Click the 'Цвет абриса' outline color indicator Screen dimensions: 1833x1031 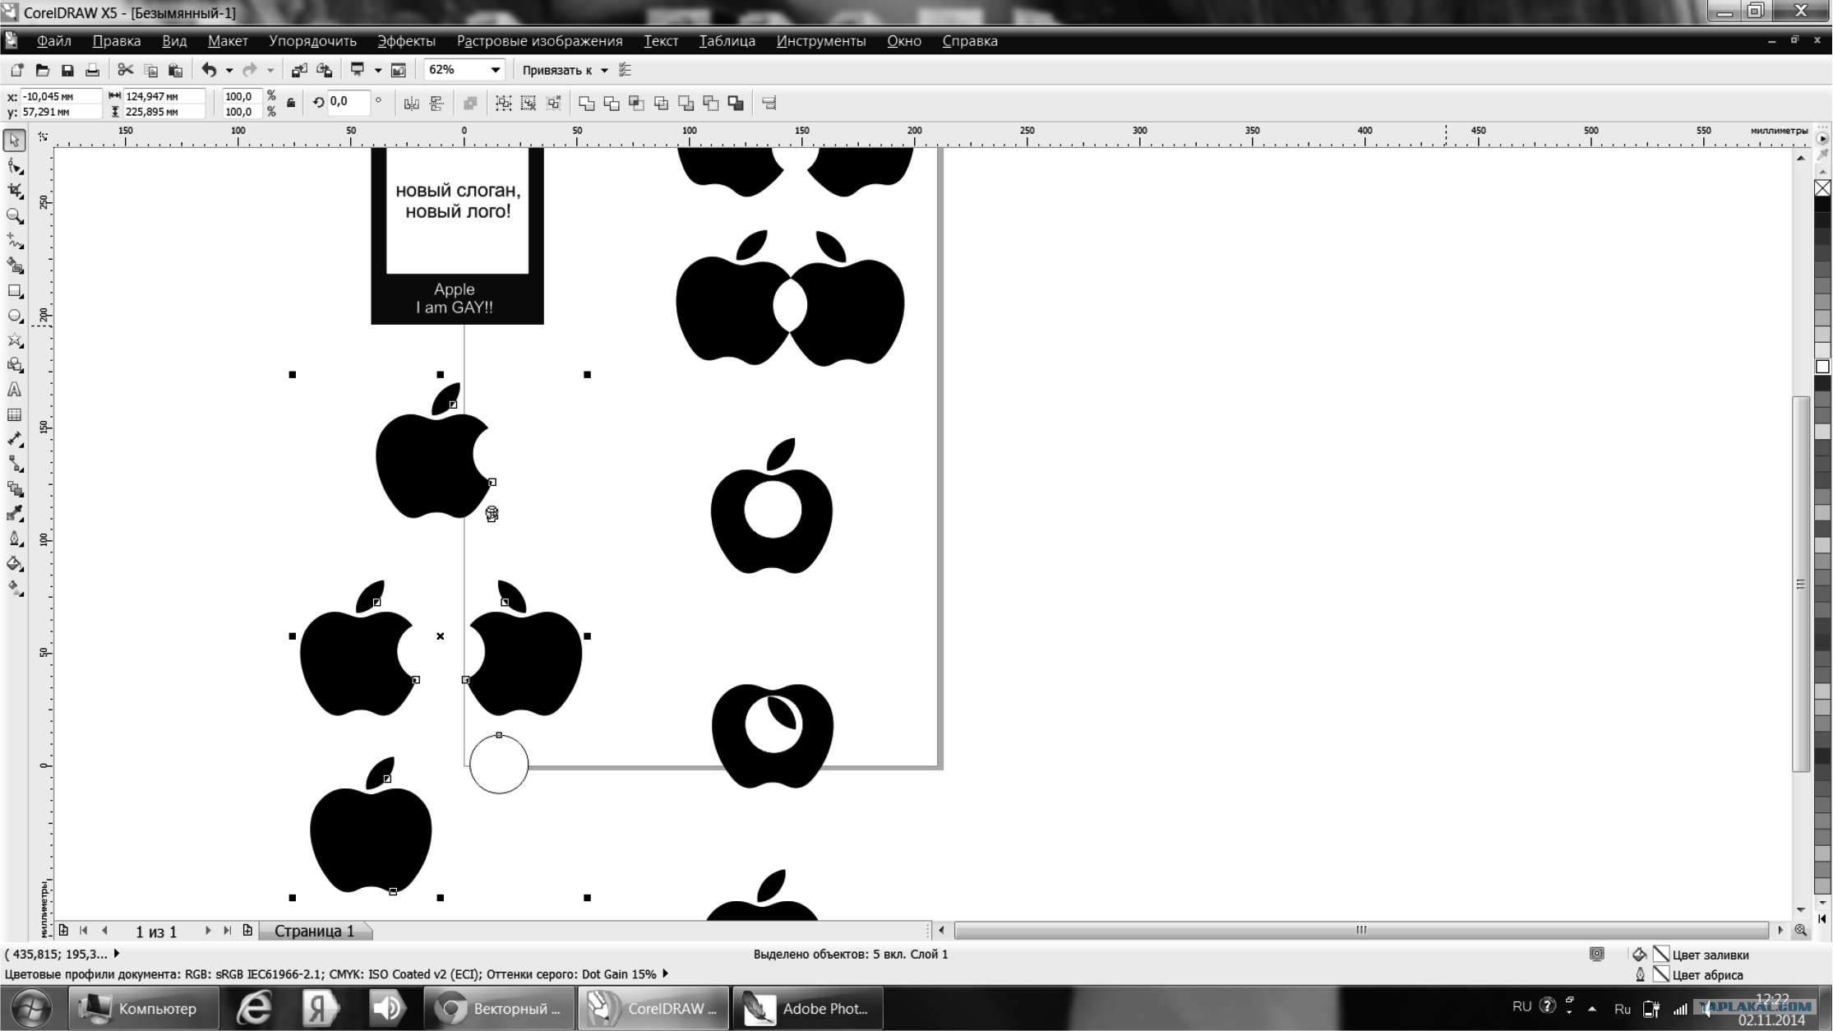pyautogui.click(x=1661, y=974)
